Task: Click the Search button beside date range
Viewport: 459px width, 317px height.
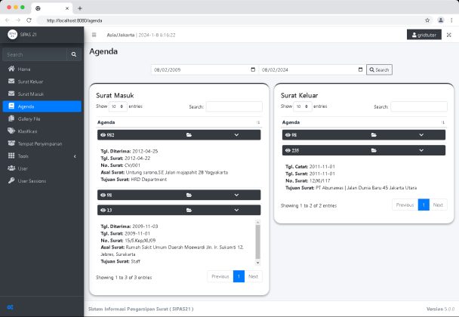Action: click(x=379, y=69)
